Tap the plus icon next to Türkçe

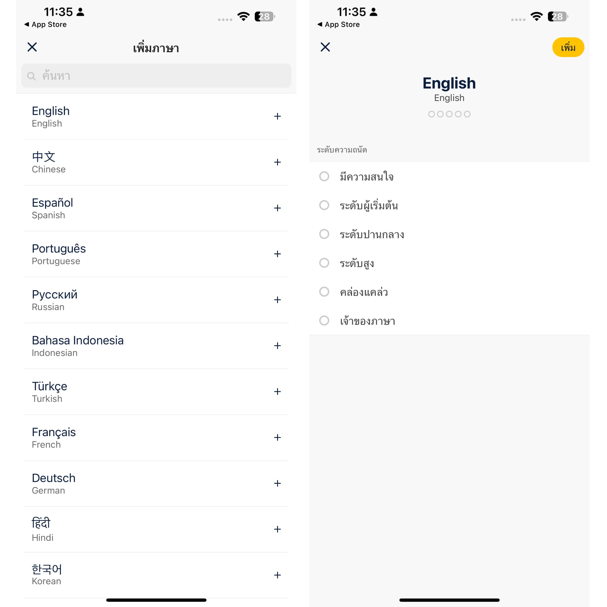coord(277,392)
